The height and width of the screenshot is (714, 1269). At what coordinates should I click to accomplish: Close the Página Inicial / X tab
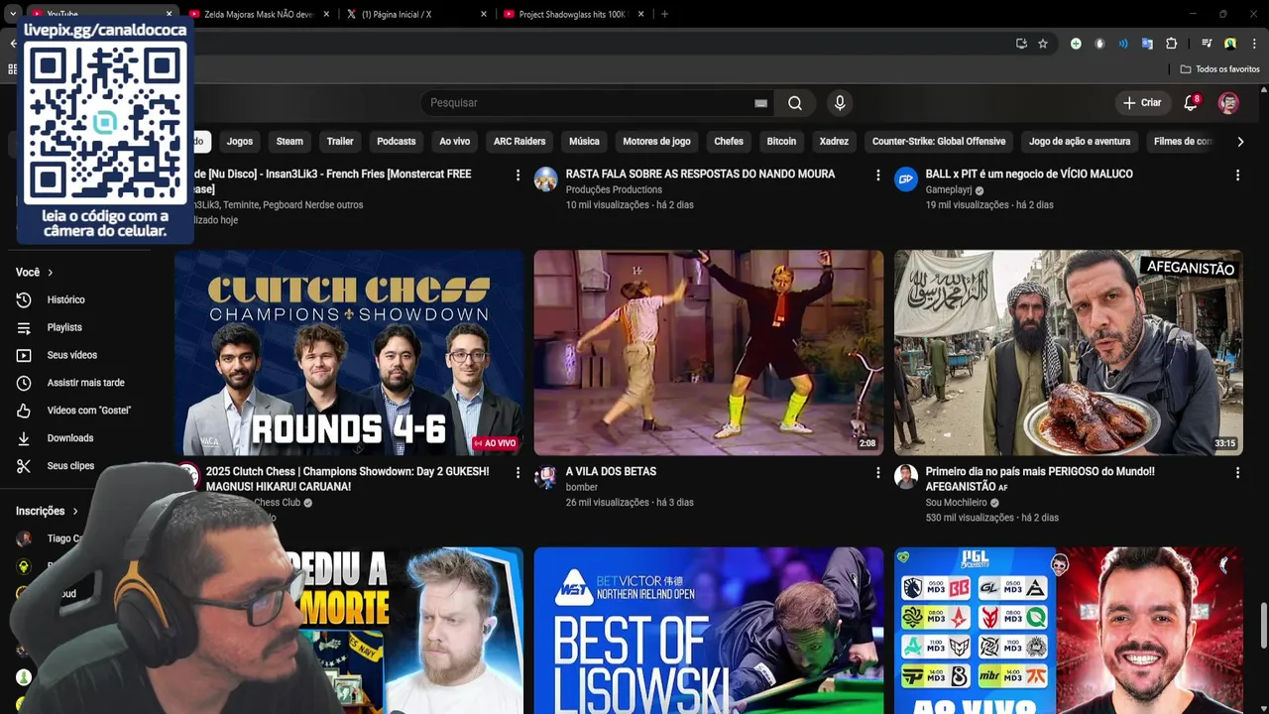click(x=484, y=14)
